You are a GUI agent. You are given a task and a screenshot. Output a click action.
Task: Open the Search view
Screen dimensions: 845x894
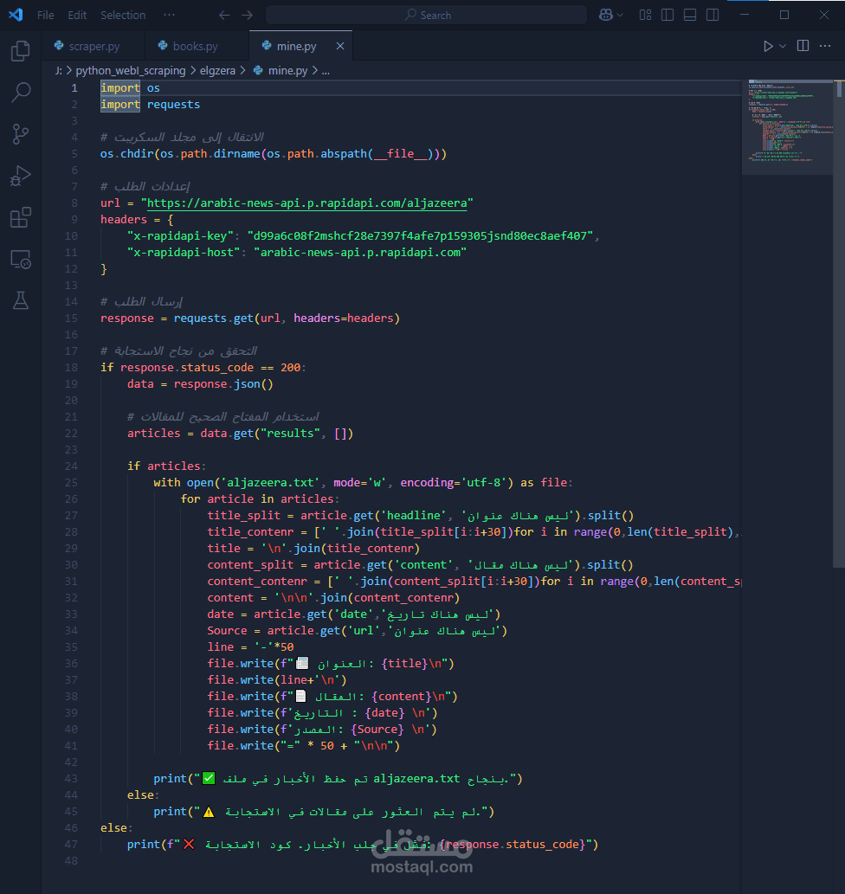[21, 93]
